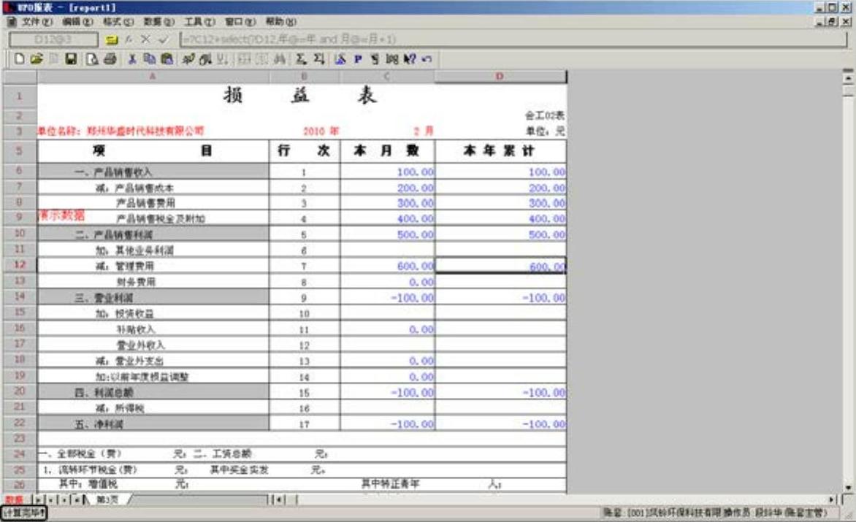
Task: Click the cell reference box showing D12@3
Action: pyautogui.click(x=53, y=39)
